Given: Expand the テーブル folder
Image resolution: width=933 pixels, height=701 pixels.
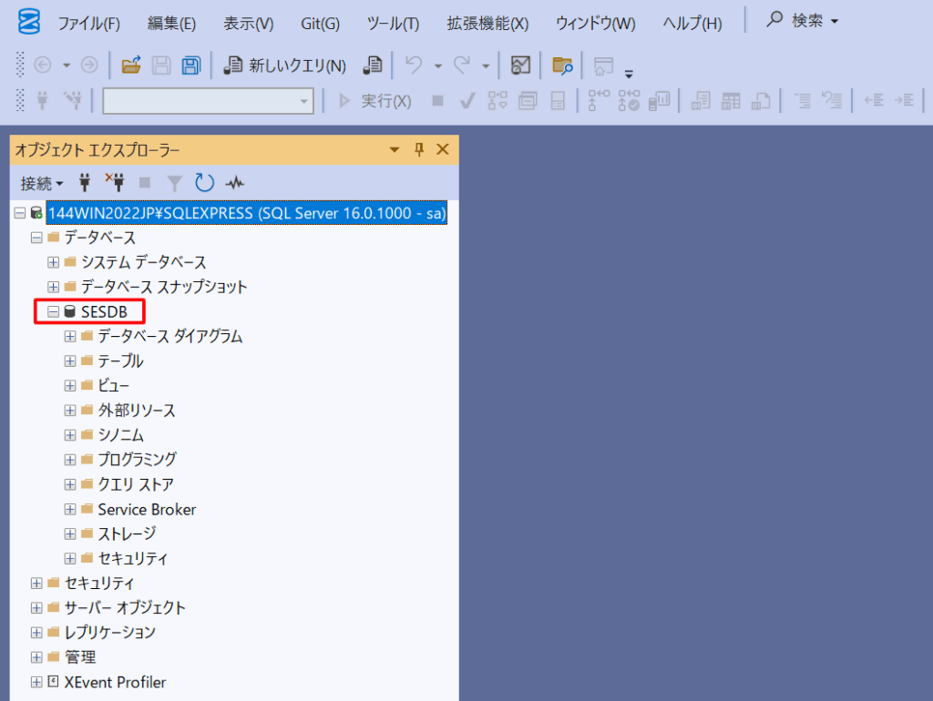Looking at the screenshot, I should coord(70,361).
